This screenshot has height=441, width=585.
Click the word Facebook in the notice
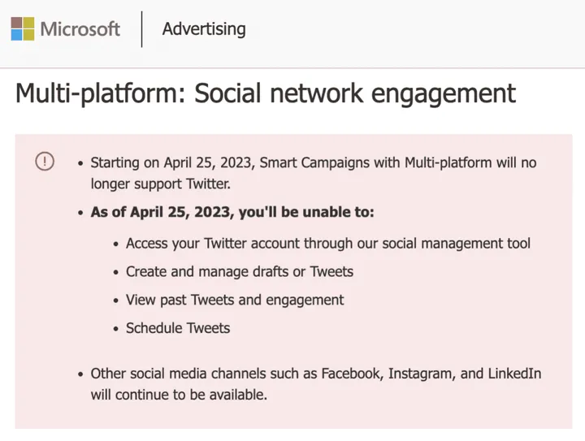[x=353, y=374]
